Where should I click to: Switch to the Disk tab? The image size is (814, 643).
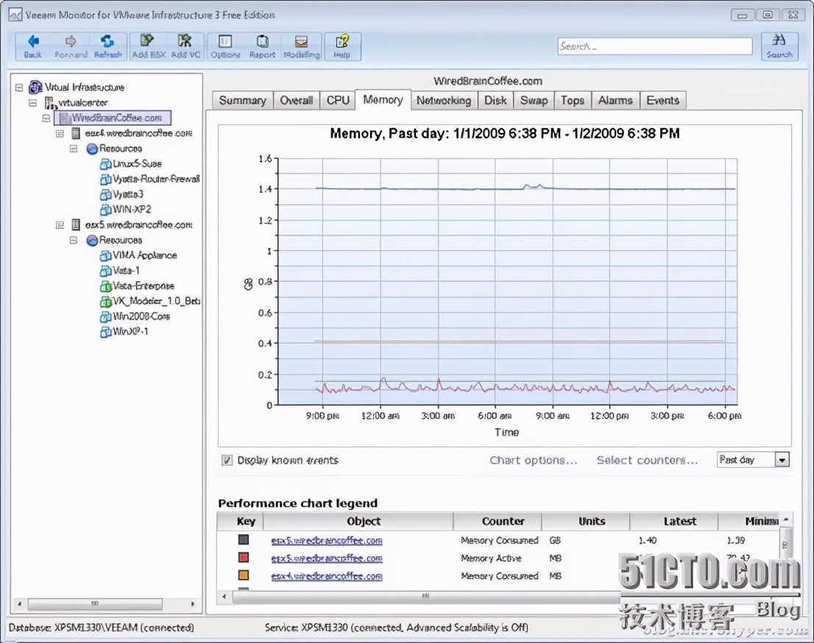[x=495, y=100]
